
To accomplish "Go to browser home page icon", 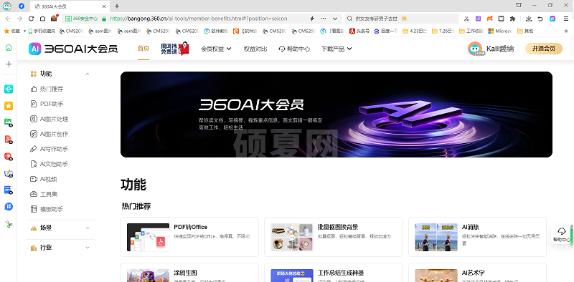I will tap(42, 19).
